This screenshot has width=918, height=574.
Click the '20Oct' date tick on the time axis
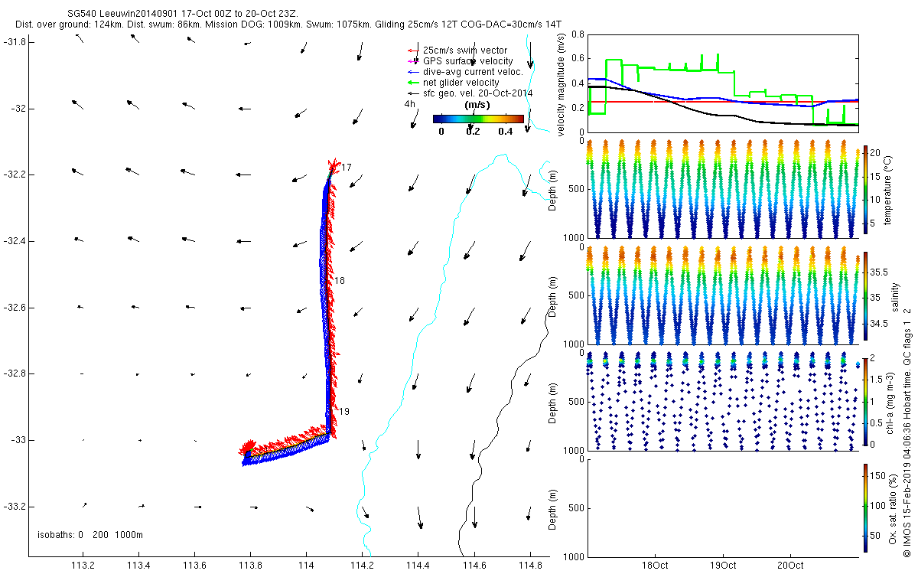pyautogui.click(x=789, y=566)
